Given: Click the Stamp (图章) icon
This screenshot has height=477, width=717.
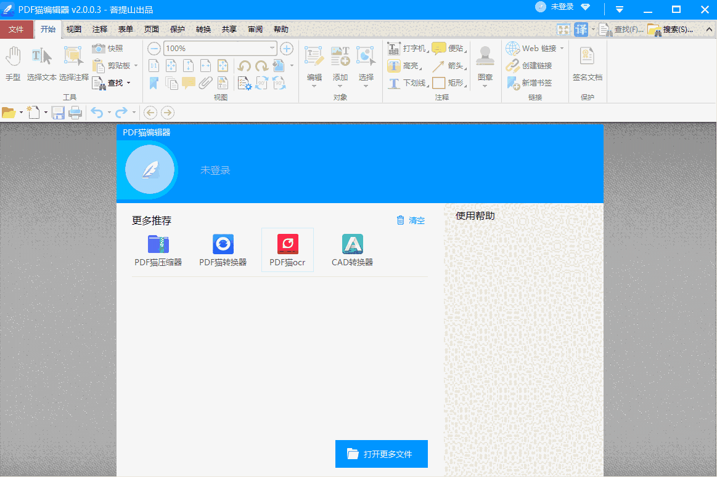Looking at the screenshot, I should point(485,57).
